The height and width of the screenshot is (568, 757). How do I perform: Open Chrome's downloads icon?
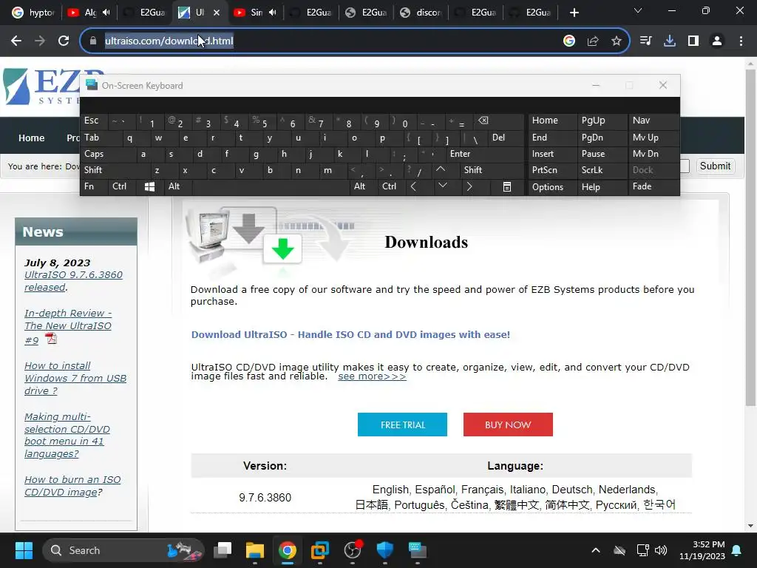click(670, 41)
